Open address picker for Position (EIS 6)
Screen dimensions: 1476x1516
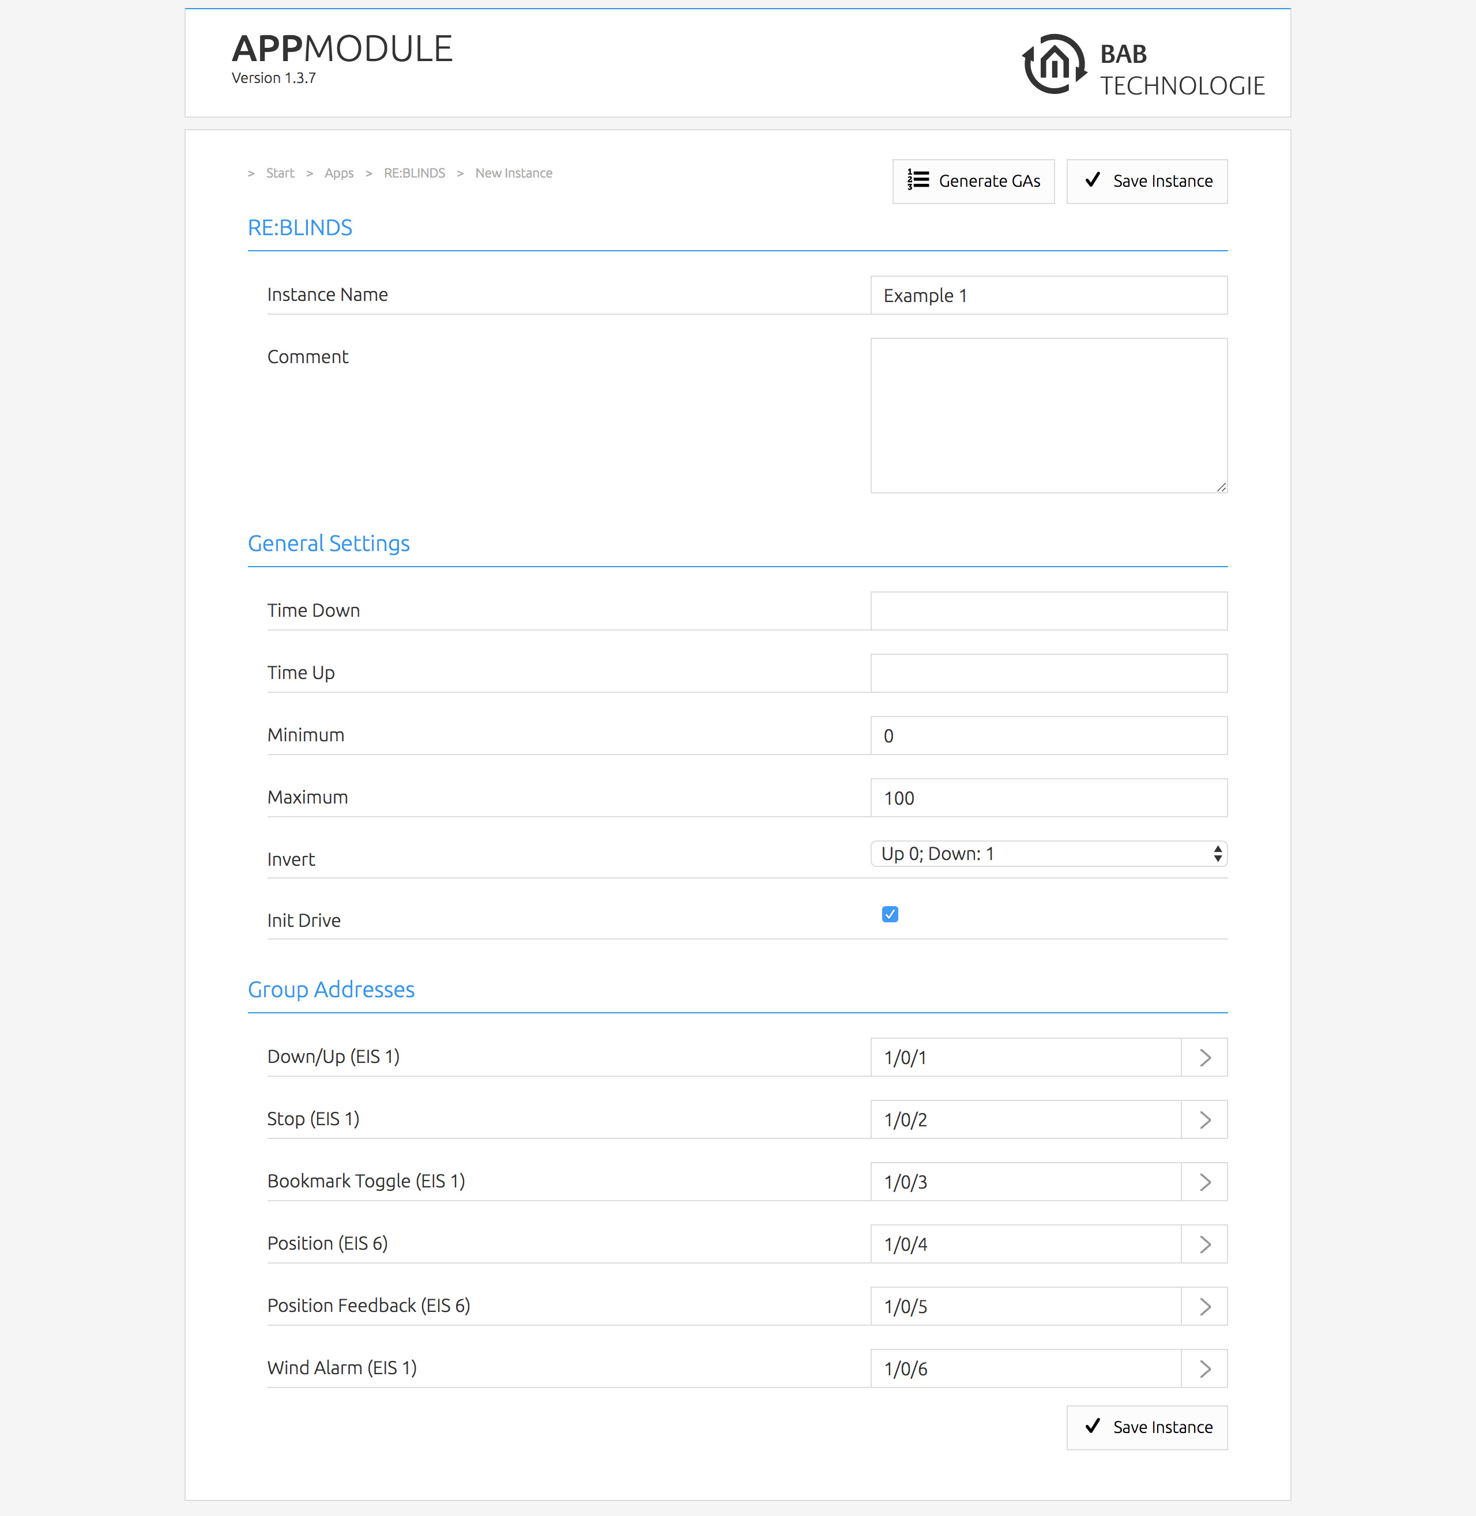tap(1204, 1245)
